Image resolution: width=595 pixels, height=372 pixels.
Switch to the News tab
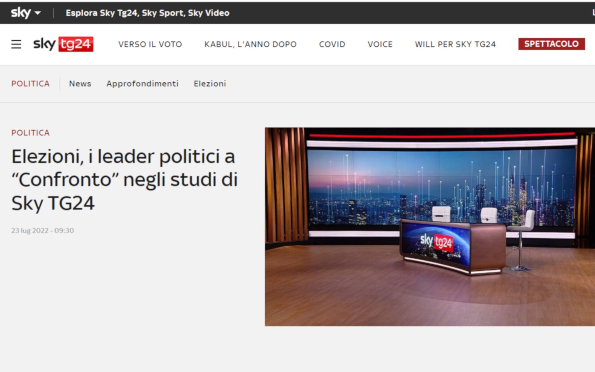[80, 83]
